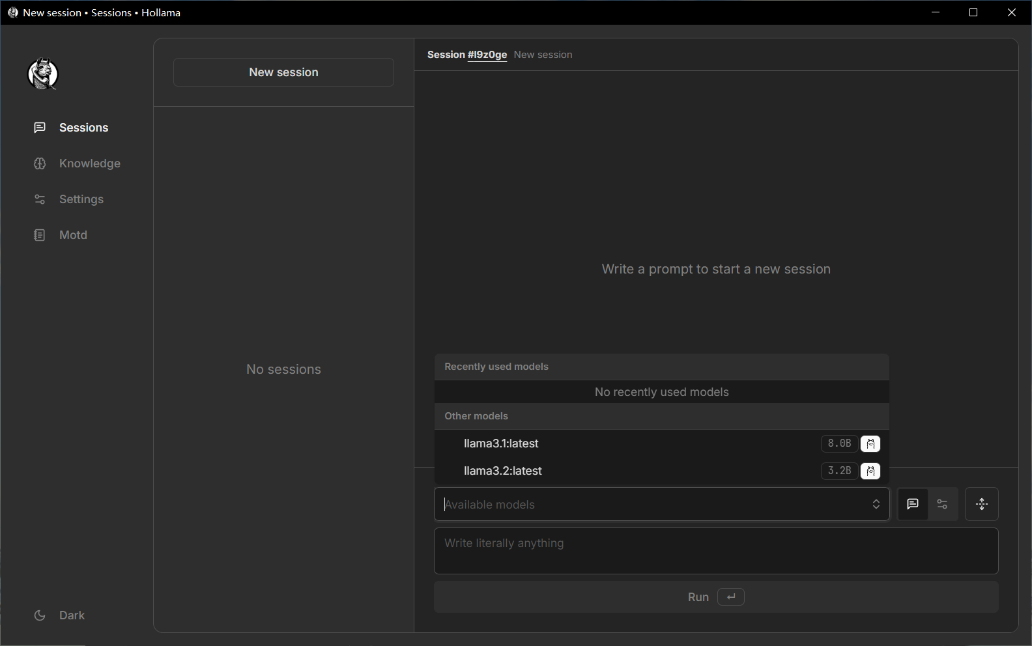Toggle the Dark theme switch
1032x646 pixels.
coord(59,615)
